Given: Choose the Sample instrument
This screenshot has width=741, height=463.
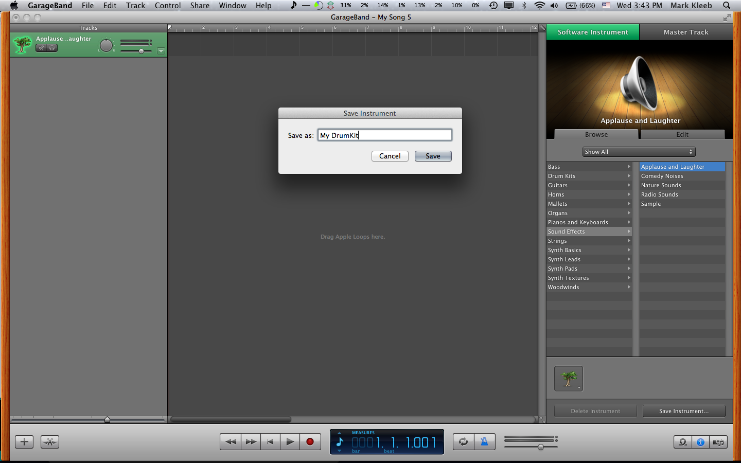Looking at the screenshot, I should click(682, 204).
